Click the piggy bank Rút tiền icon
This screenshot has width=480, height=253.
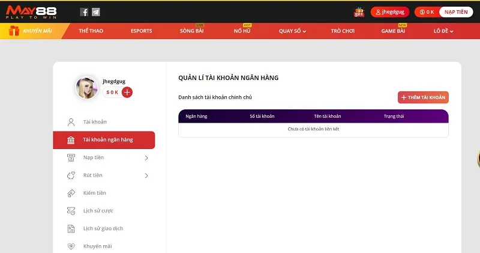pos(71,175)
